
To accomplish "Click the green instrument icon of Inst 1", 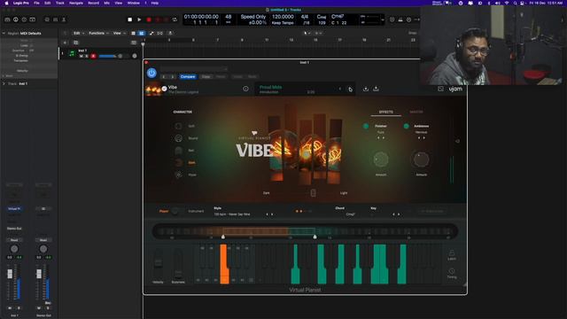I will tap(72, 53).
